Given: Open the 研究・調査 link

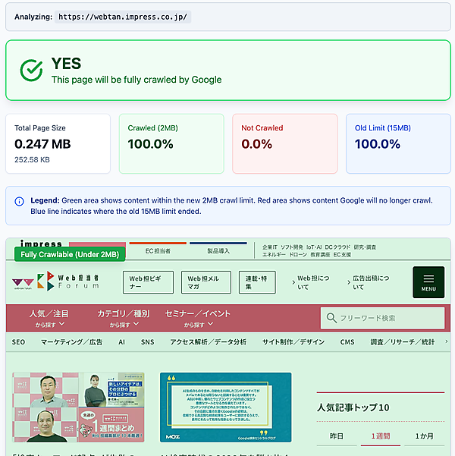Looking at the screenshot, I should 365,247.
